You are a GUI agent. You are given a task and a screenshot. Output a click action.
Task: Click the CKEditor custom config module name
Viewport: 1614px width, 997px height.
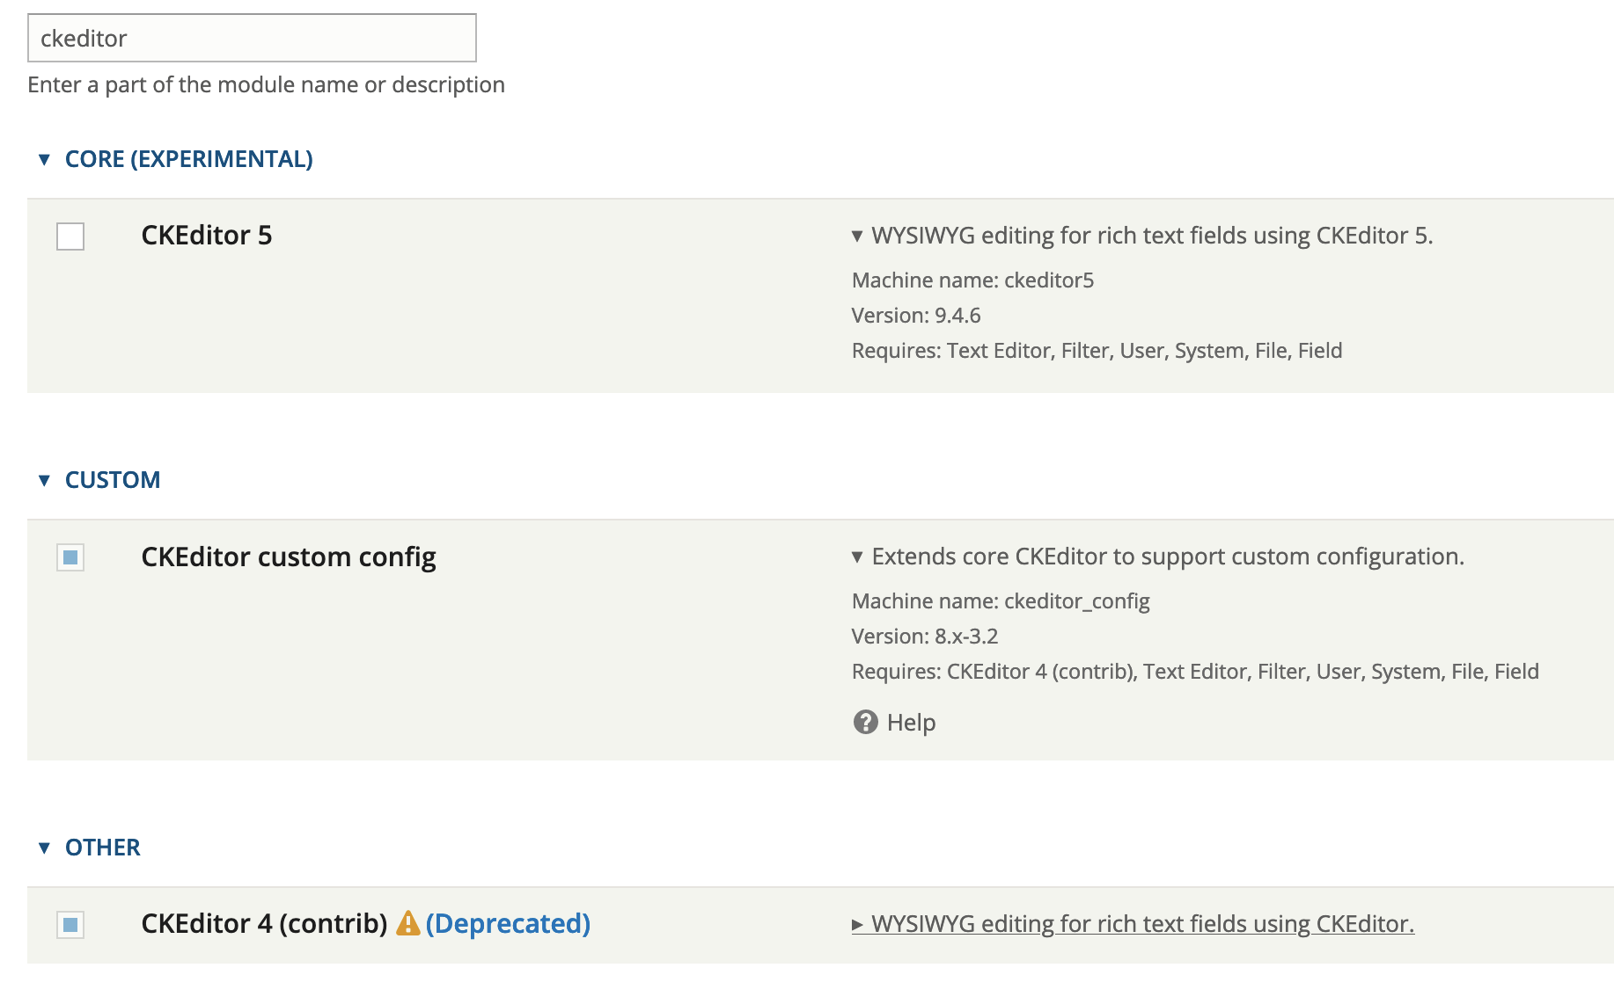[289, 557]
